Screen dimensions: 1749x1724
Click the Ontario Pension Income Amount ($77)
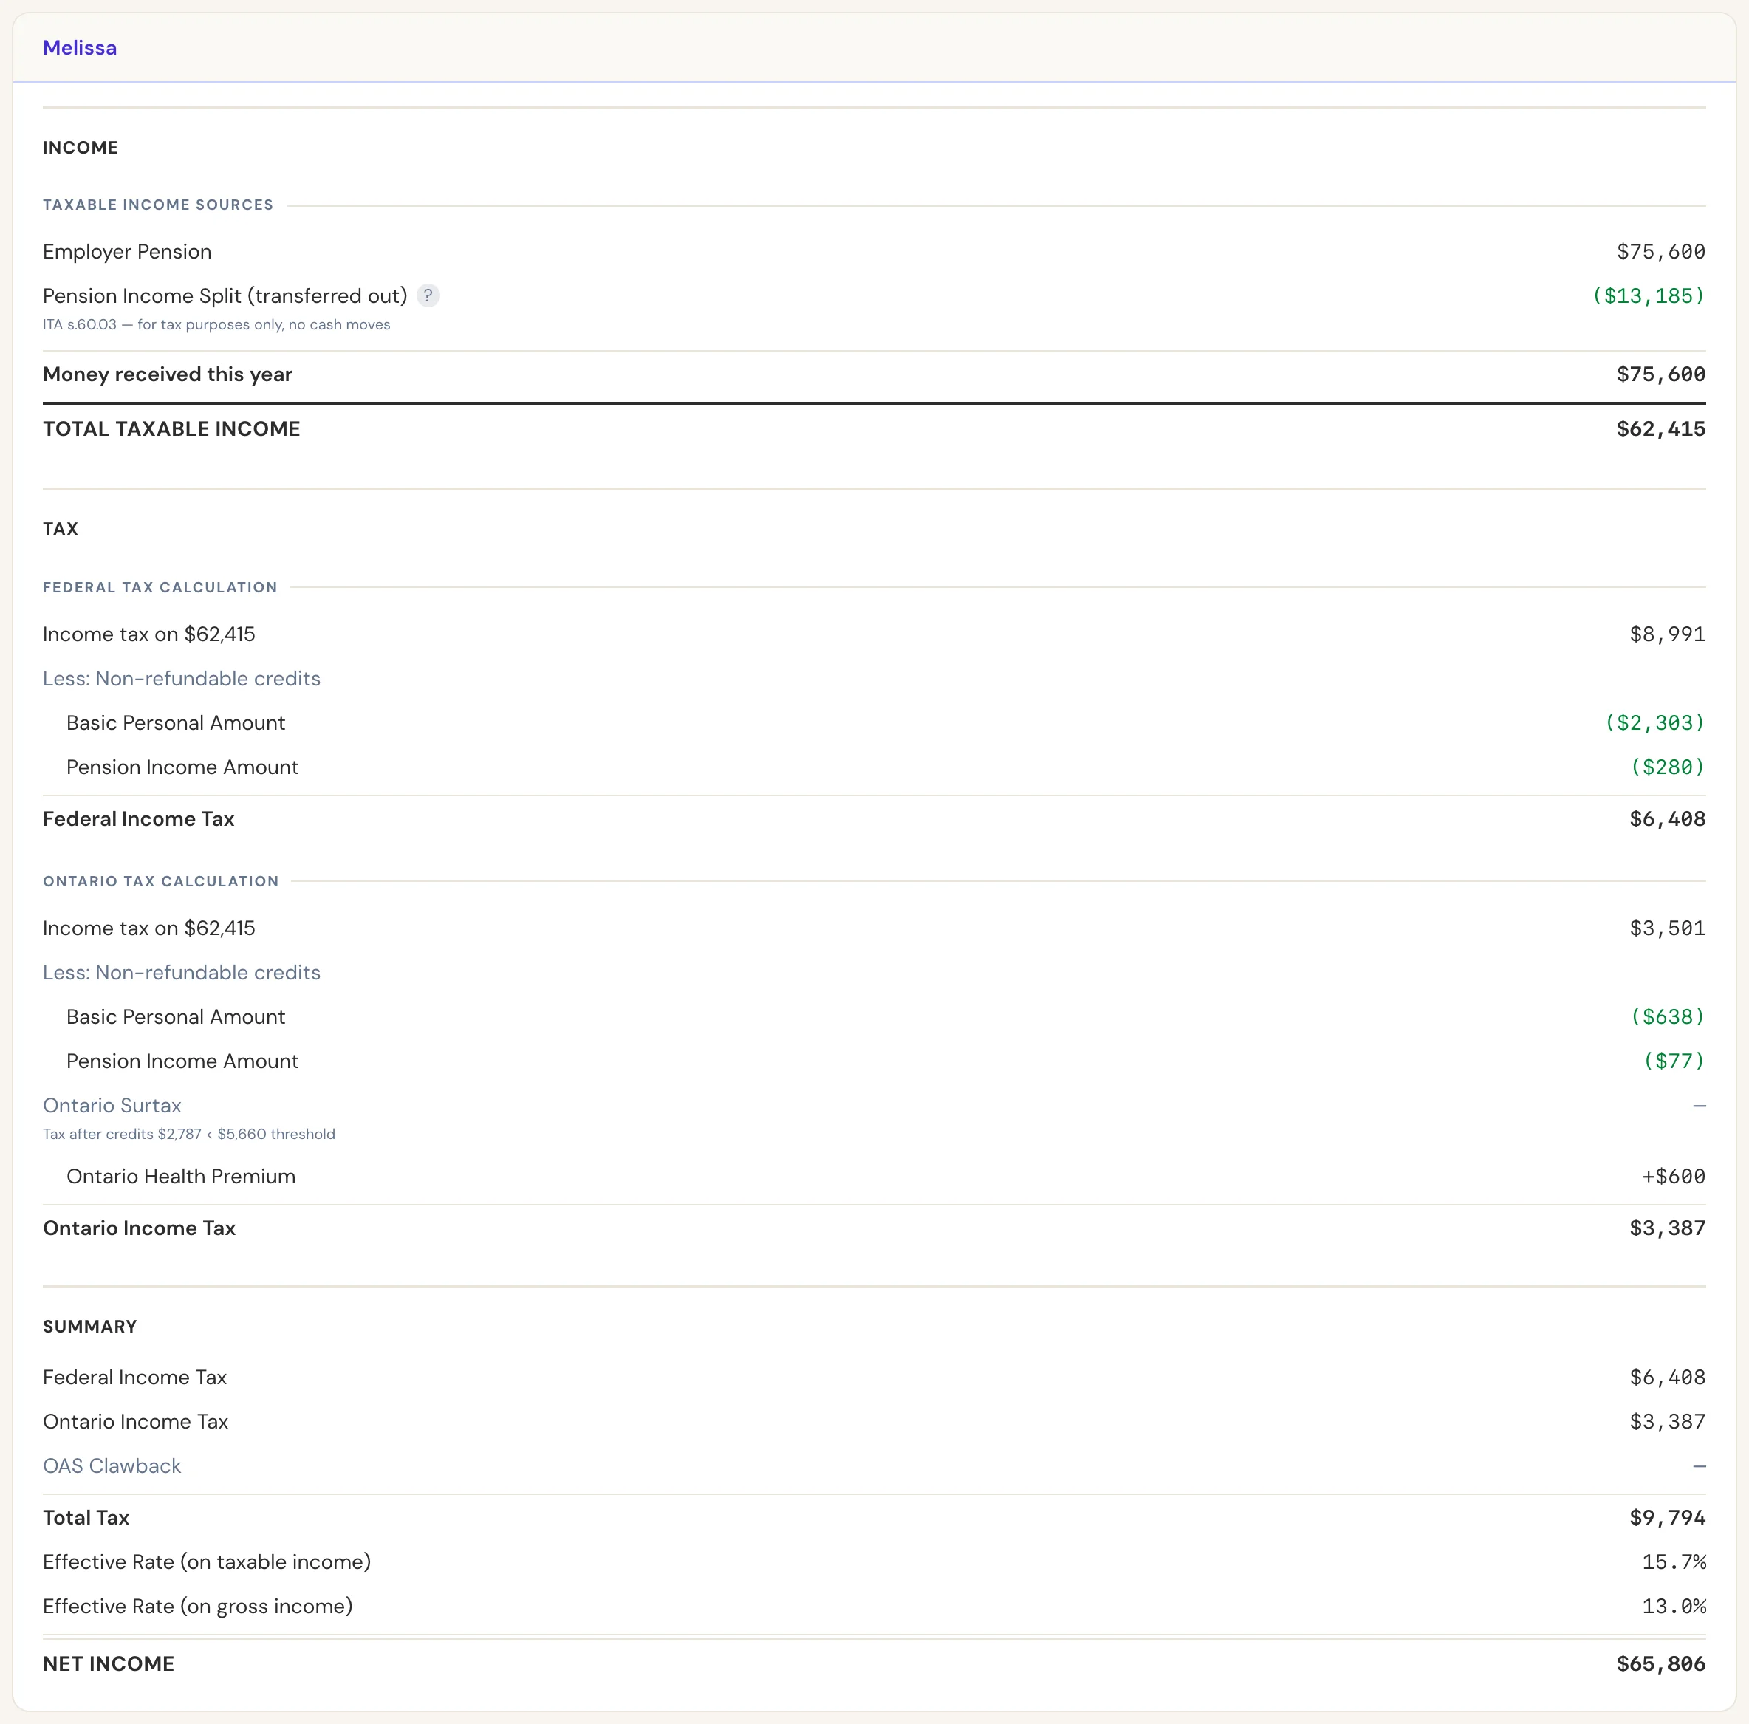tap(1673, 1061)
